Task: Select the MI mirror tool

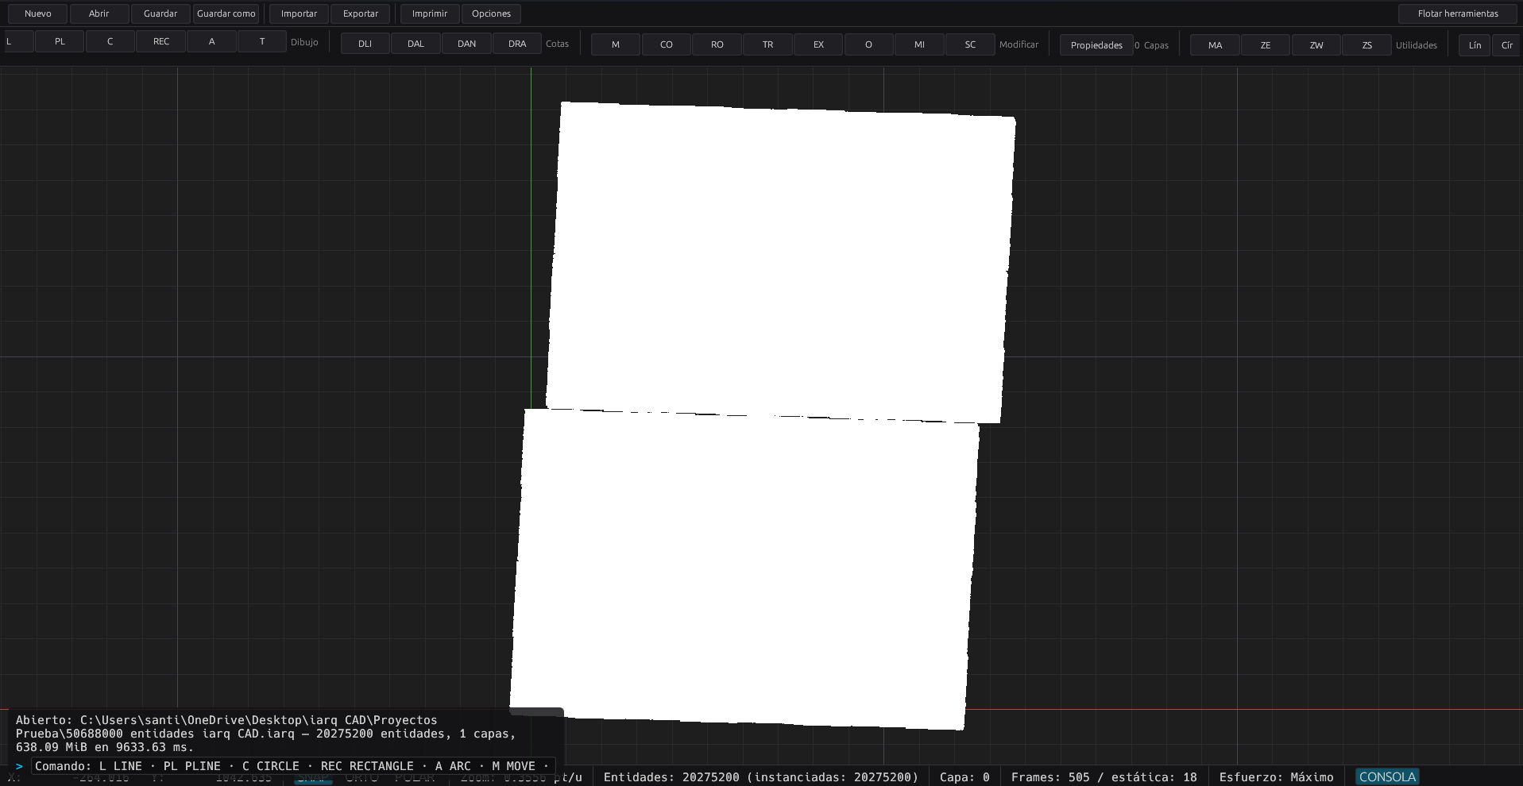Action: tap(920, 44)
